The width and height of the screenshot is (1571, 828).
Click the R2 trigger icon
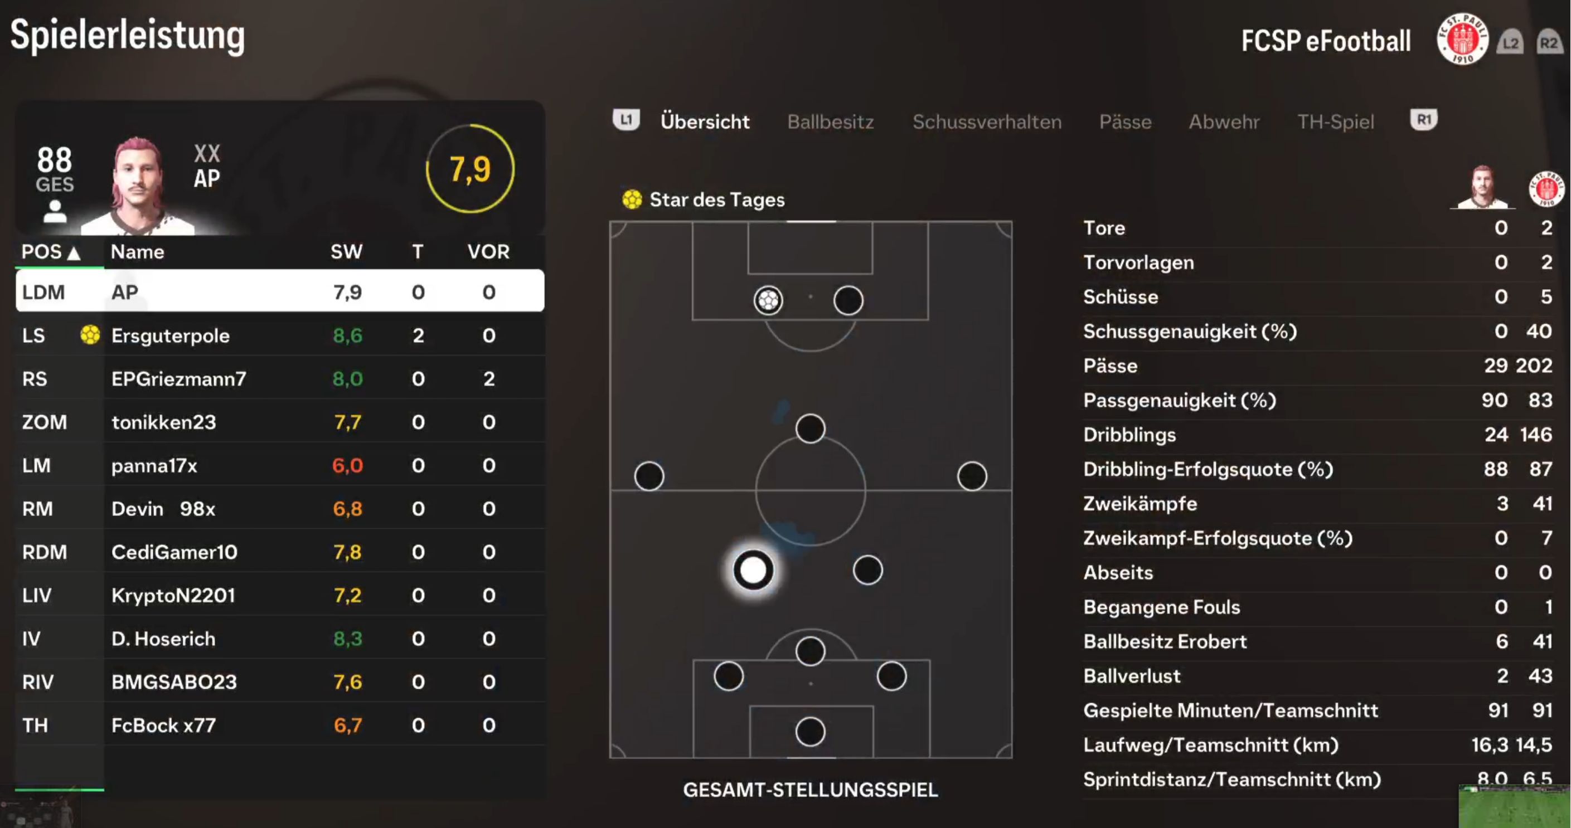(1549, 42)
